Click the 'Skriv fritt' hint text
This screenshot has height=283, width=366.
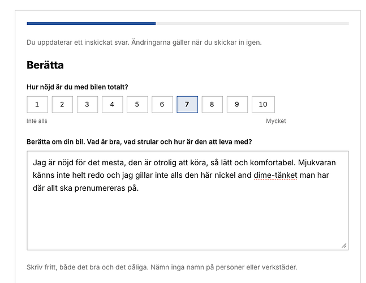[162, 267]
